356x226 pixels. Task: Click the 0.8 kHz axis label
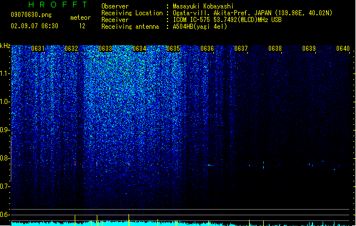[x=5, y=158]
